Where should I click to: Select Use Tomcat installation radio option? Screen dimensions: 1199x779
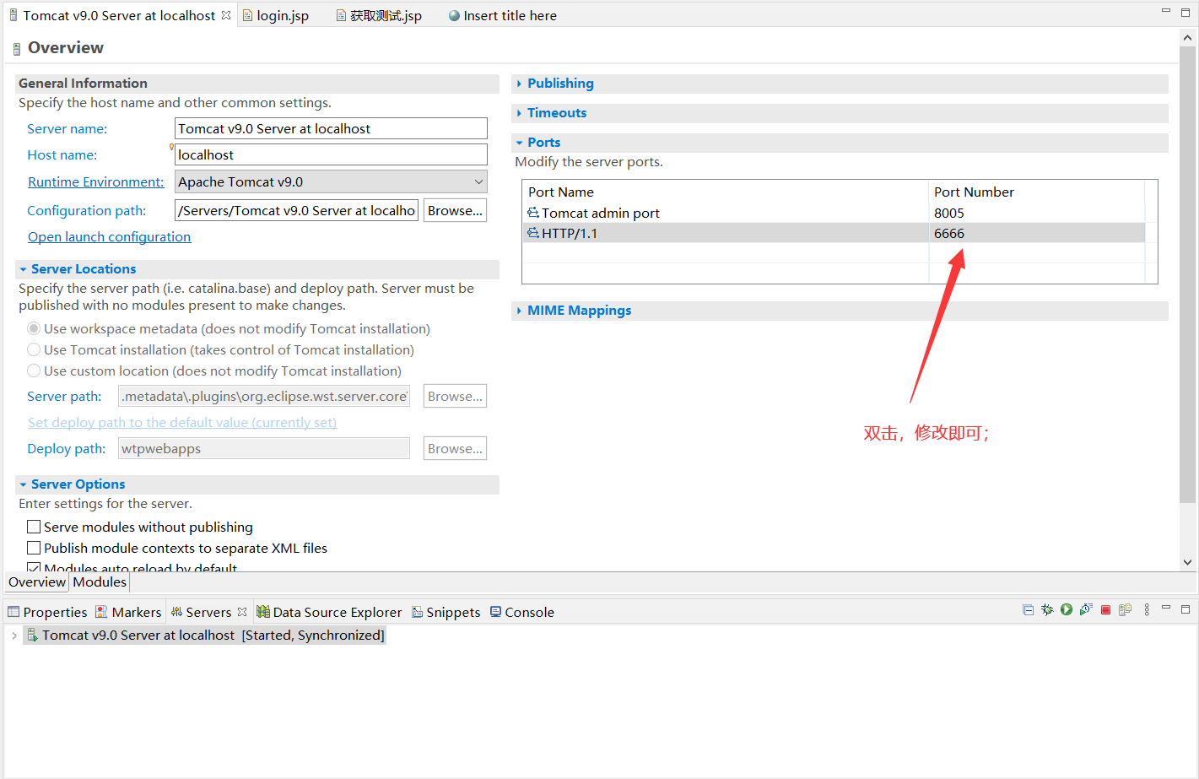point(34,349)
